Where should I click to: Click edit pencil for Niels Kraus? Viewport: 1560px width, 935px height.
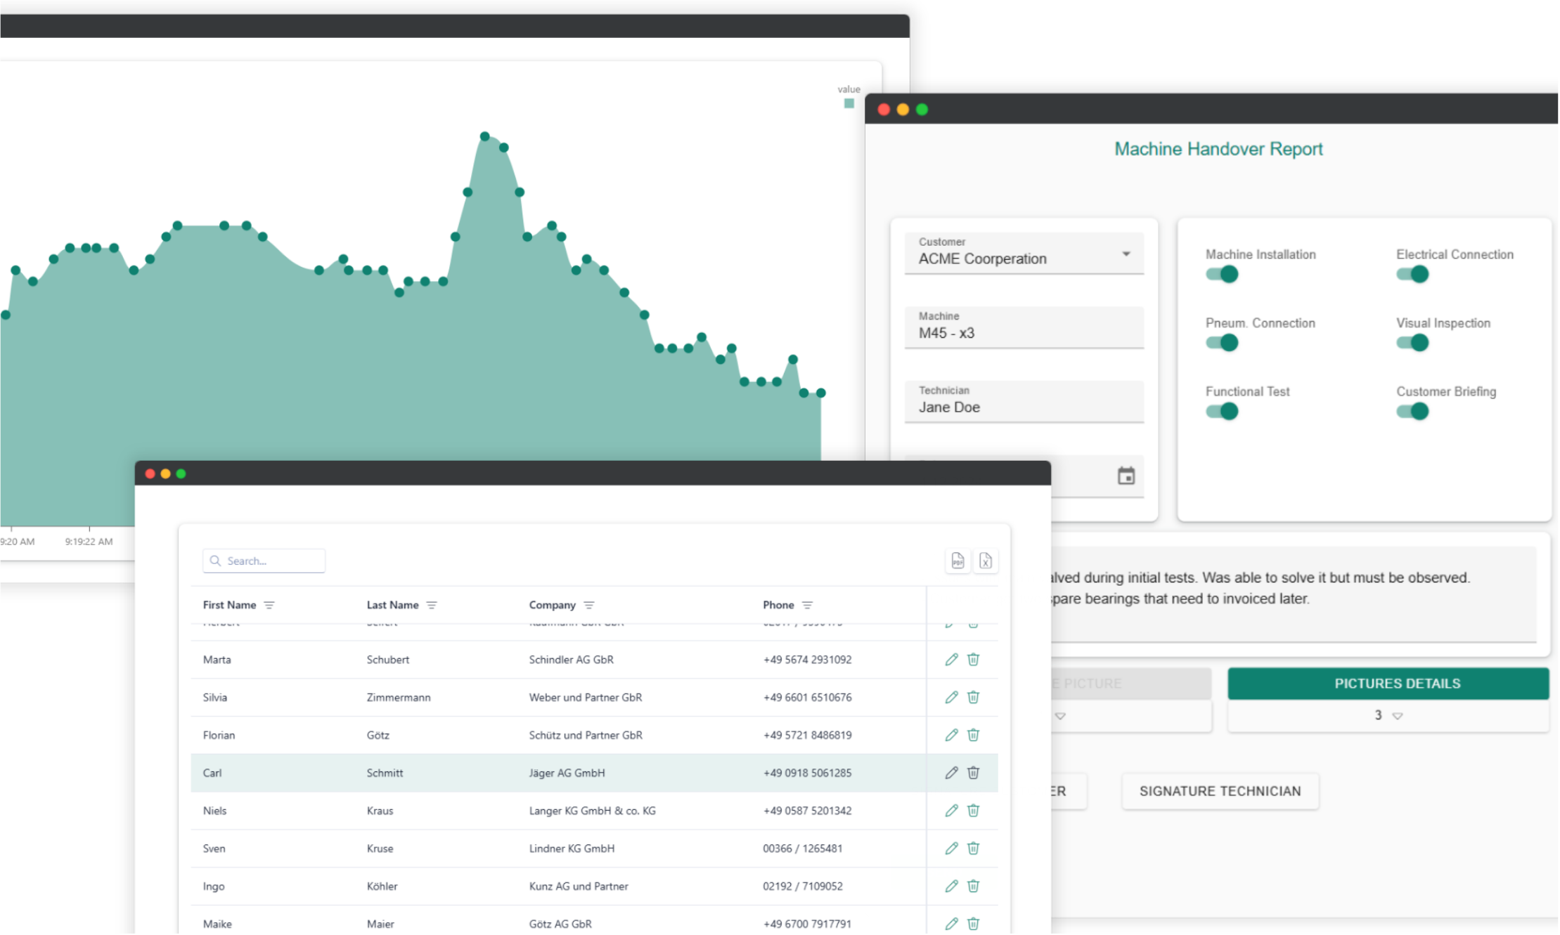(x=951, y=811)
